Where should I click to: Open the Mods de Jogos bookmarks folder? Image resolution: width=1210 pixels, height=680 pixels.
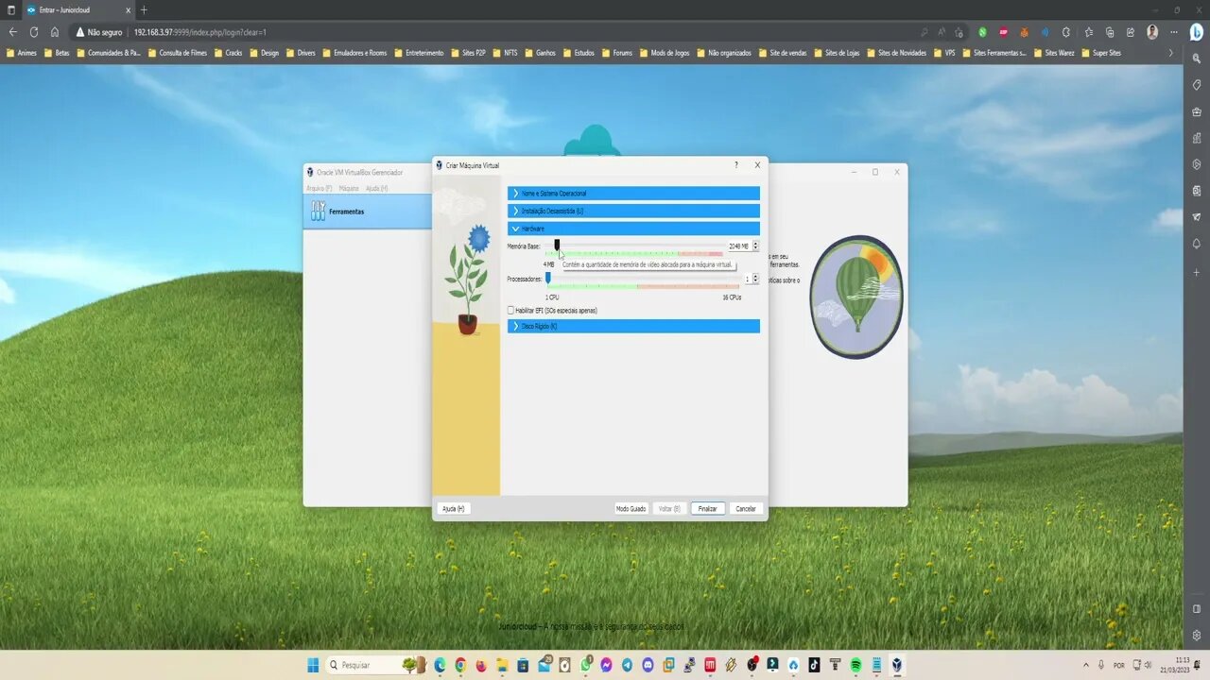point(665,53)
